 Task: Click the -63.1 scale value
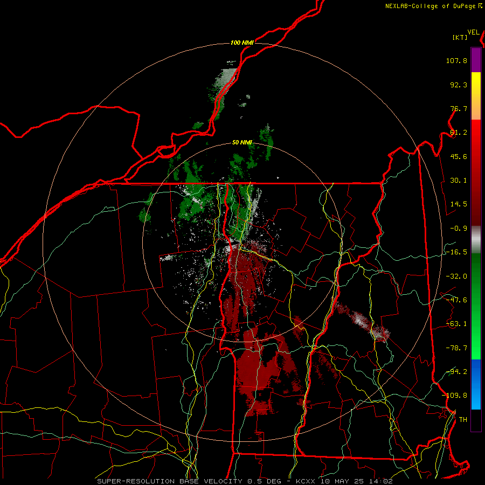tap(456, 324)
